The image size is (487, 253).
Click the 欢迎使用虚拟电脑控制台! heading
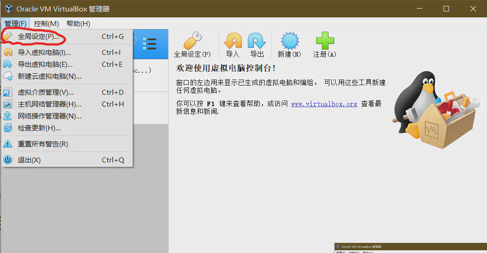click(x=226, y=68)
